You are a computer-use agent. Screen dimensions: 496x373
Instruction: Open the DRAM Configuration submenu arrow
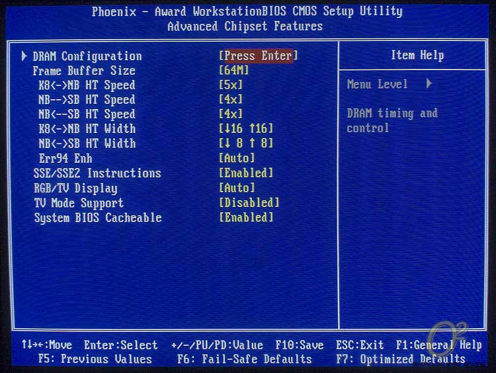[x=24, y=56]
